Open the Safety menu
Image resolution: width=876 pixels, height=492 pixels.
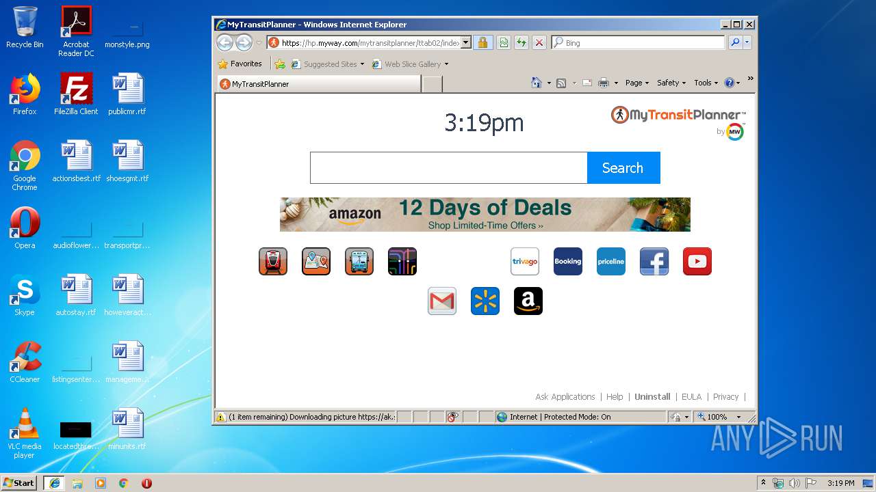[x=671, y=83]
